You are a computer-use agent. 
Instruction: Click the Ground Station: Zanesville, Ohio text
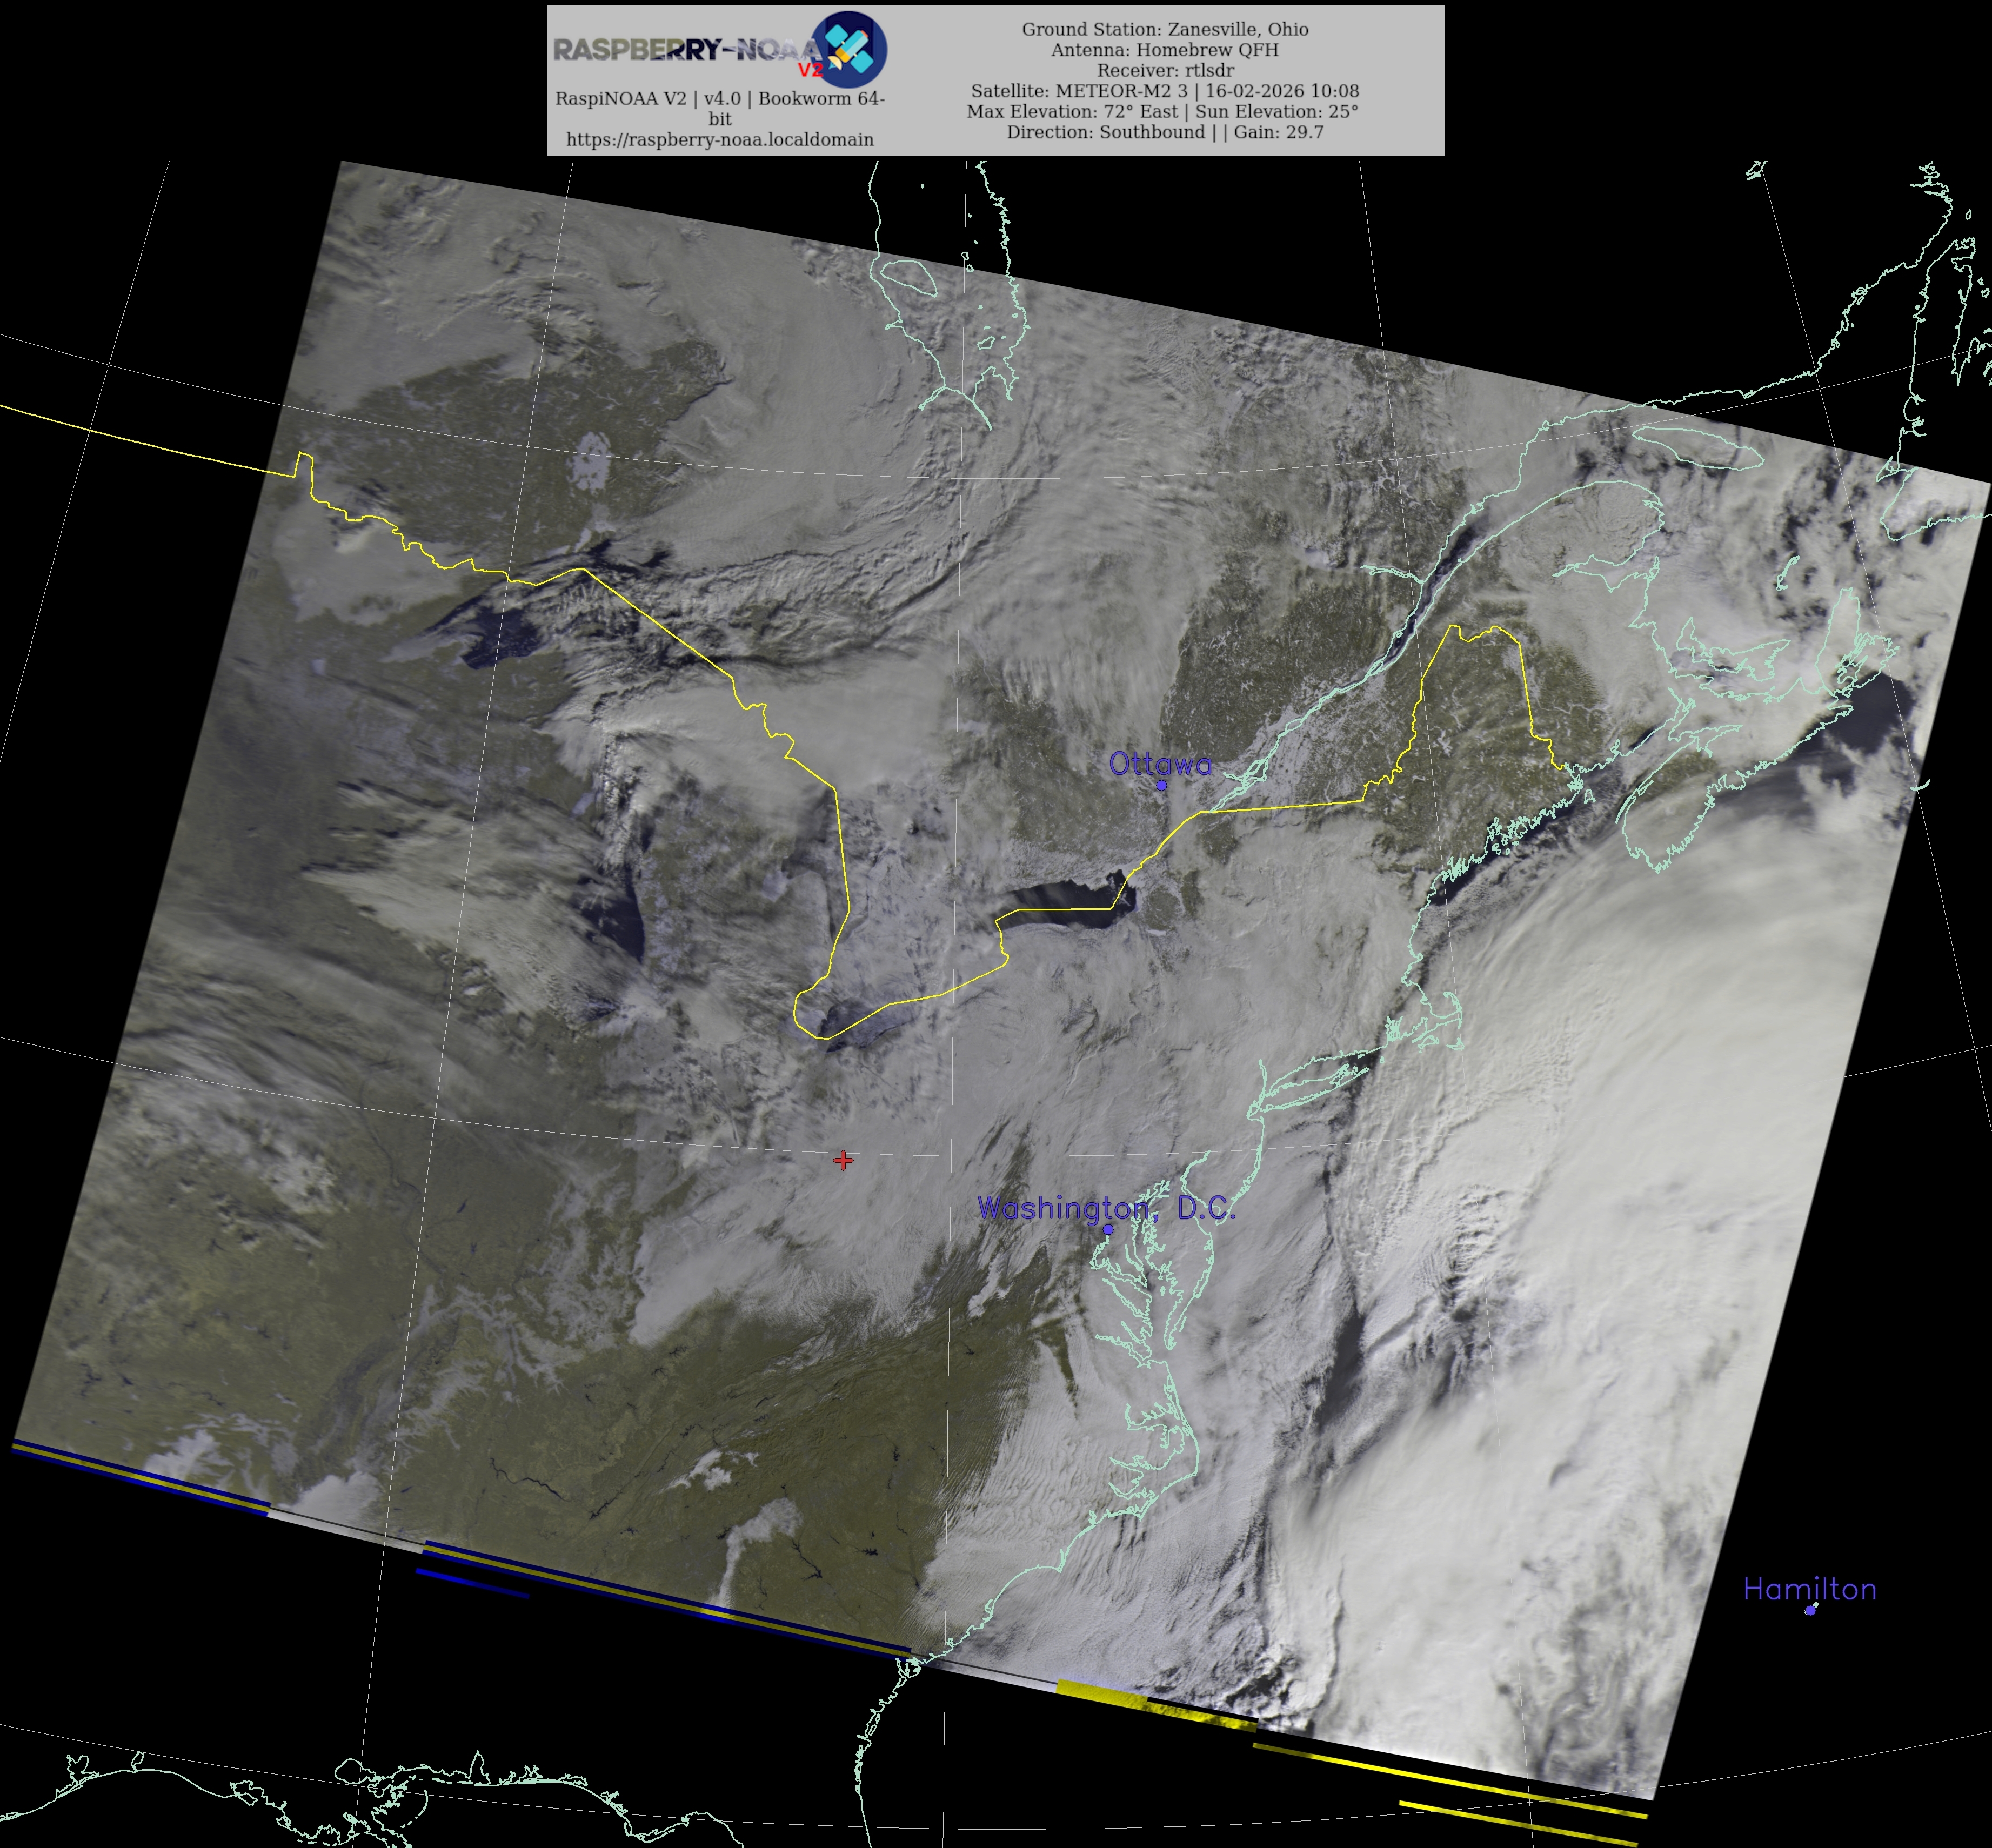pyautogui.click(x=1164, y=29)
